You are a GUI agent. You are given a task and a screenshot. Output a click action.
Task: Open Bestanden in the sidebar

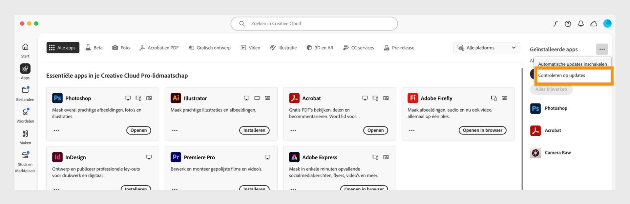(x=25, y=94)
